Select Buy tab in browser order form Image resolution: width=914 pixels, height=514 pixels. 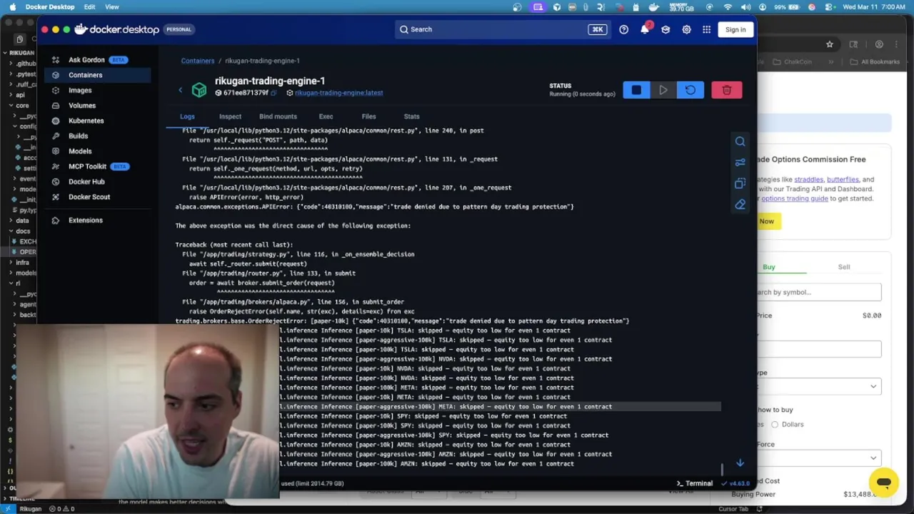(x=769, y=267)
